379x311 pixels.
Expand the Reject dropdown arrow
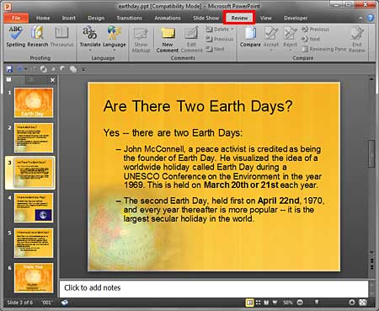click(290, 51)
